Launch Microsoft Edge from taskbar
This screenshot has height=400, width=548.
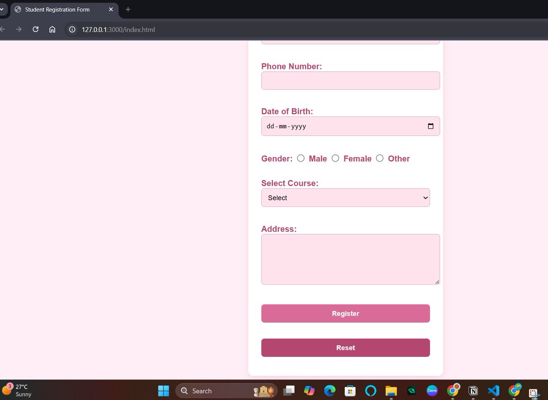tap(330, 391)
